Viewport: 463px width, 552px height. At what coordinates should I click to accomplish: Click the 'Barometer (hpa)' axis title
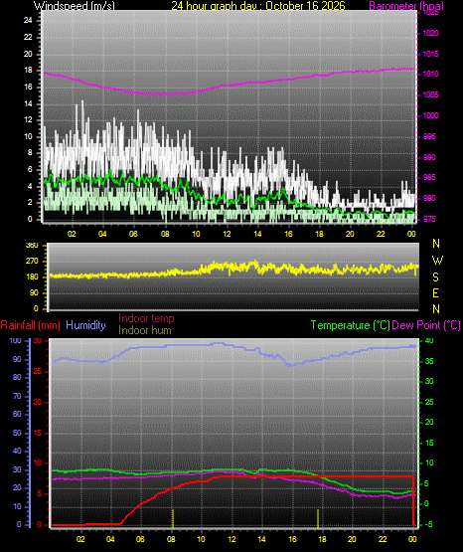[406, 6]
